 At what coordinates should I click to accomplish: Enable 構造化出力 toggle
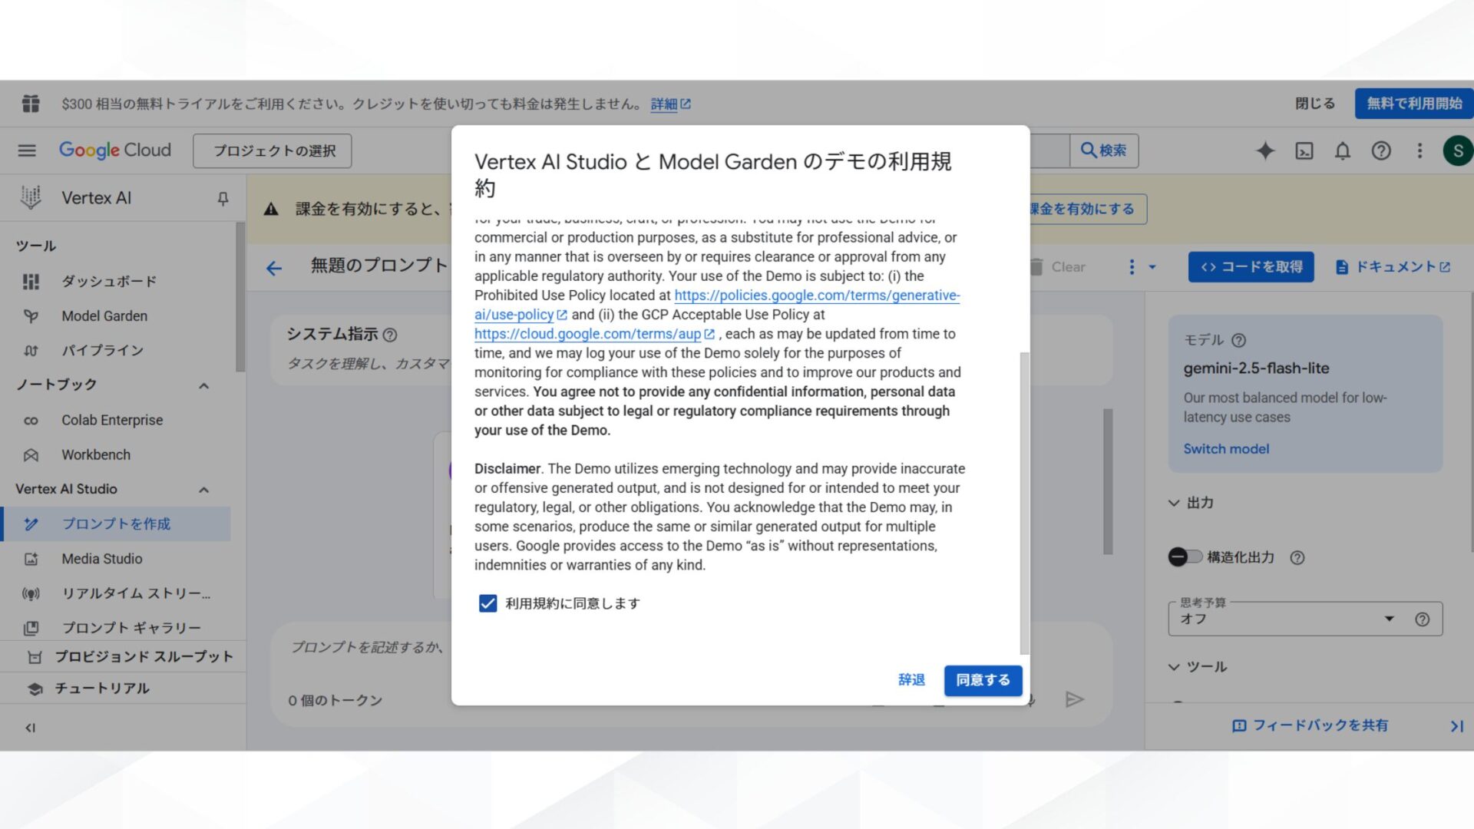coord(1185,557)
